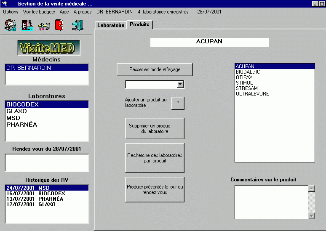326x231 pixels.
Task: Select GLAXO in the Laboratoires list
Action: pos(47,111)
